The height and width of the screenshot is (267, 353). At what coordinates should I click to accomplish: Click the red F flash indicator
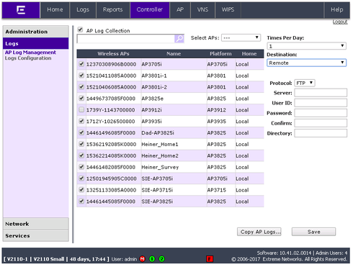210,259
